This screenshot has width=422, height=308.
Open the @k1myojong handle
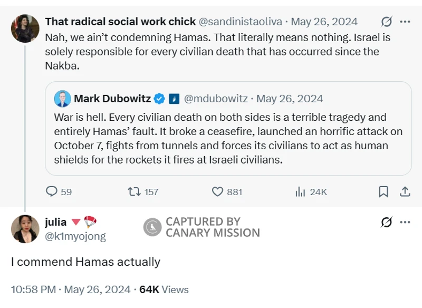[x=75, y=236]
